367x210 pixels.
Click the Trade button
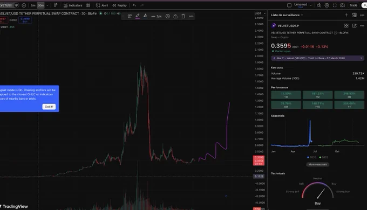pos(354,5)
